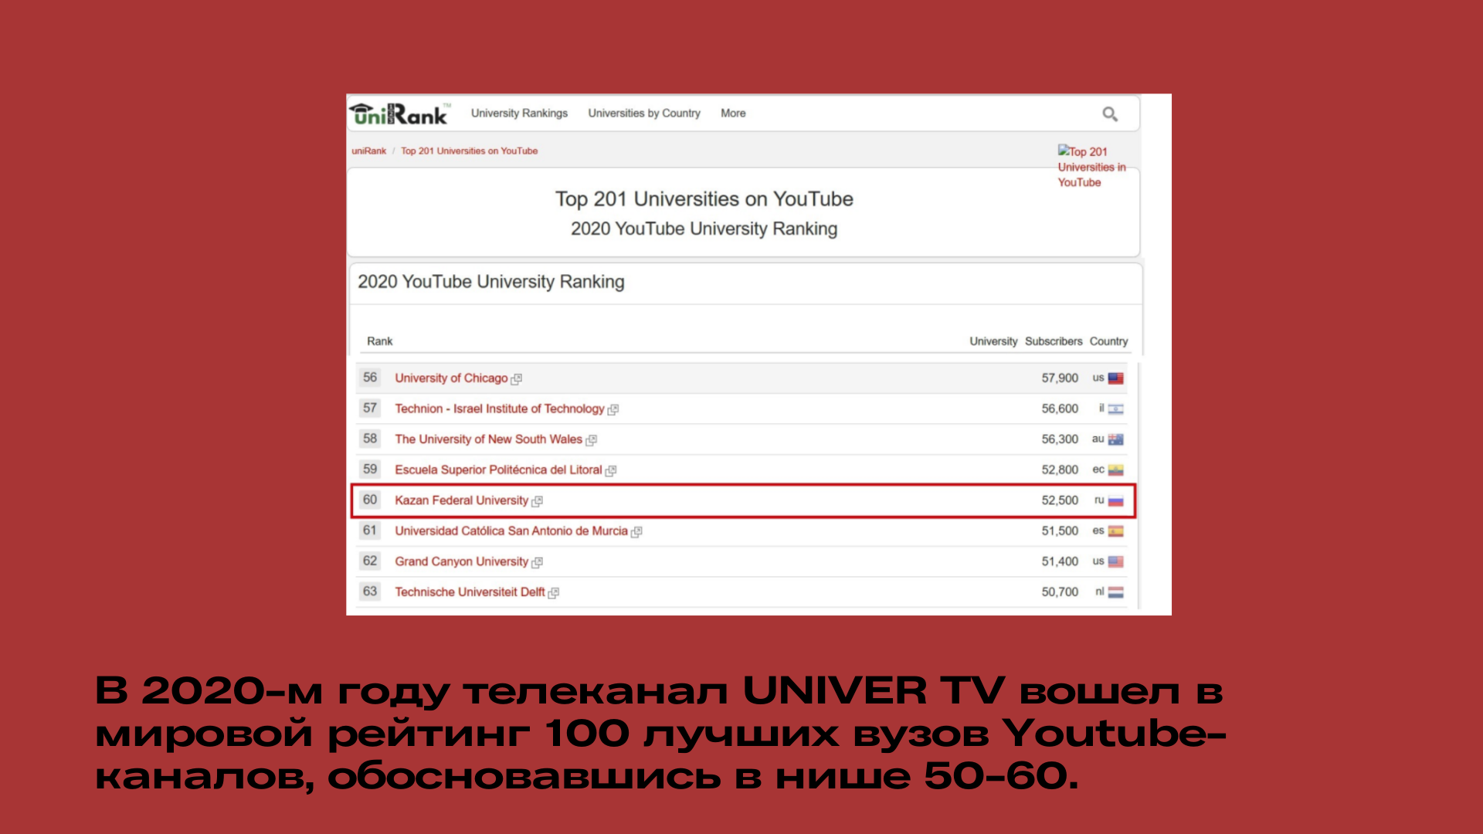Click Israel flag in Technion row
The width and height of the screenshot is (1483, 834).
click(x=1116, y=409)
